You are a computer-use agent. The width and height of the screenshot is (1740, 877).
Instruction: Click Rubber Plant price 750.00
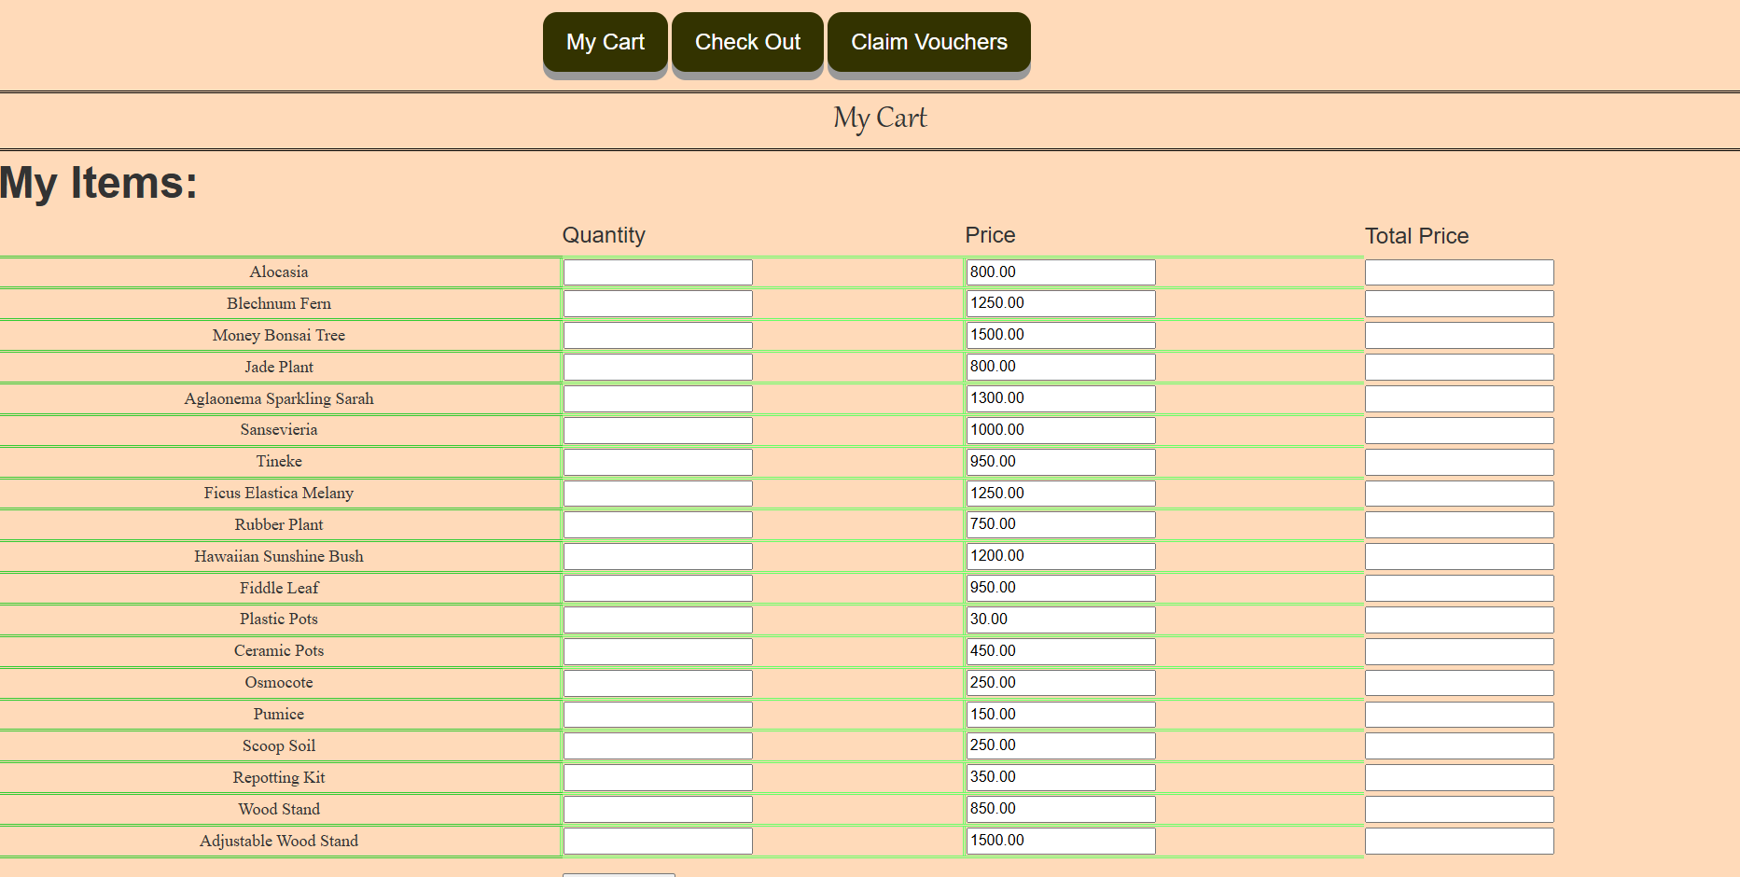click(x=1061, y=524)
